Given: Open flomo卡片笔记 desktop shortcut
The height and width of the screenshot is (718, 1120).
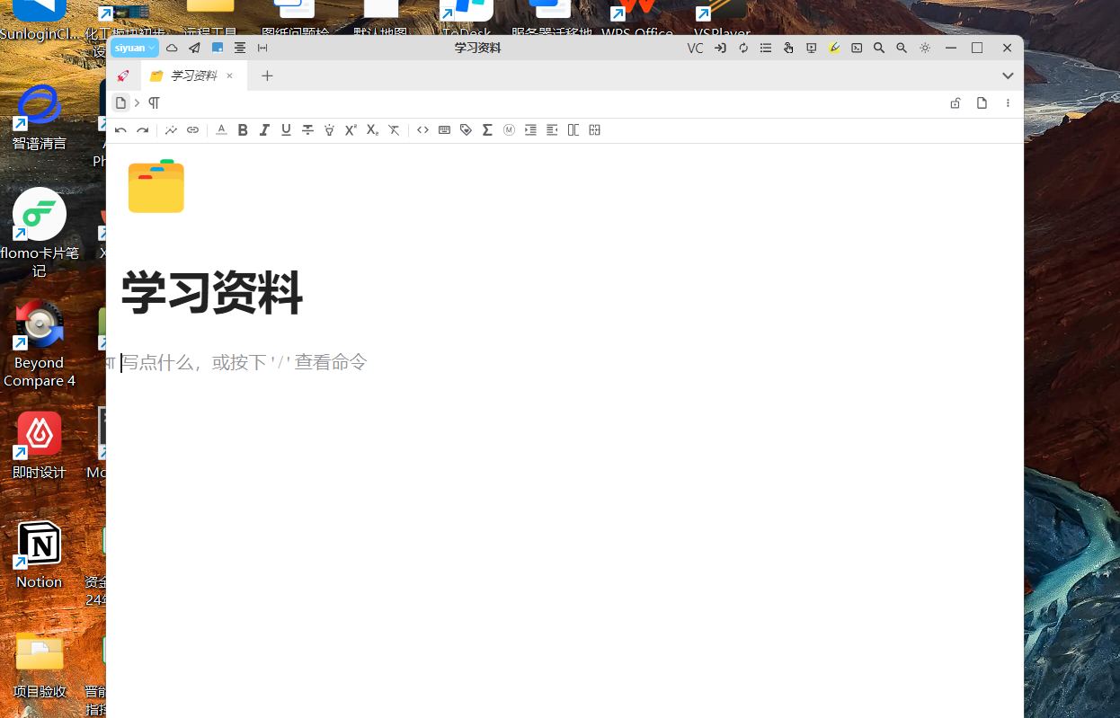Looking at the screenshot, I should [40, 233].
